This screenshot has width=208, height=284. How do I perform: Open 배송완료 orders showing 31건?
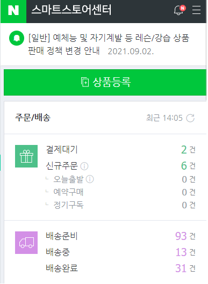pyautogui.click(x=121, y=268)
